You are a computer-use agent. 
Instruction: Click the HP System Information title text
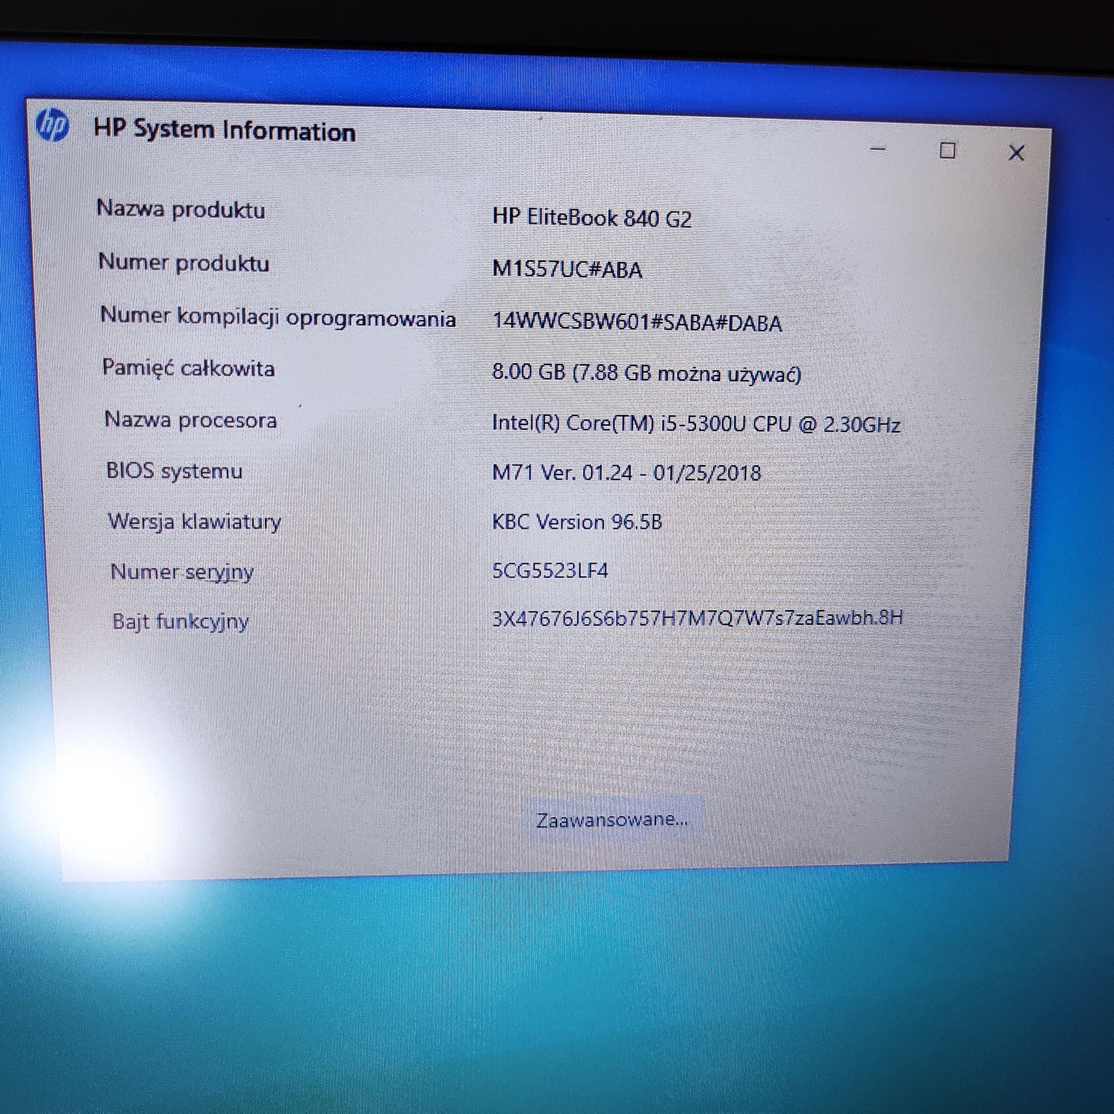coord(225,130)
